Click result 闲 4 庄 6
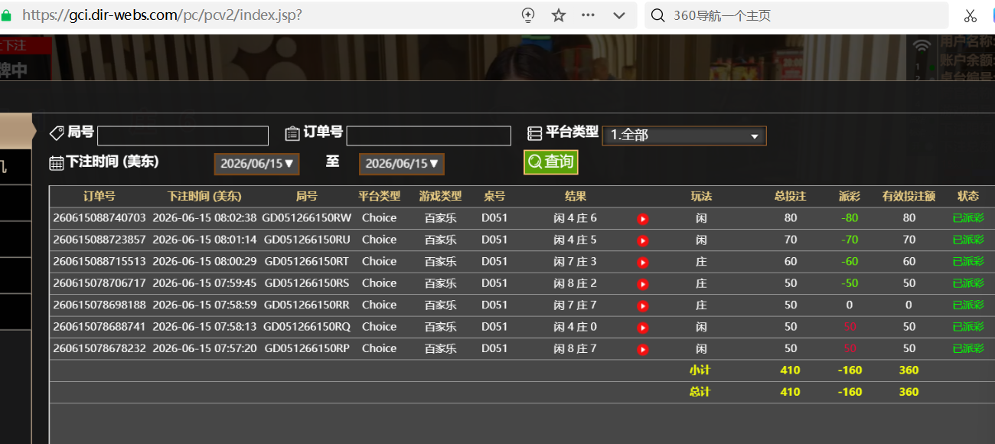The image size is (995, 444). 575,218
